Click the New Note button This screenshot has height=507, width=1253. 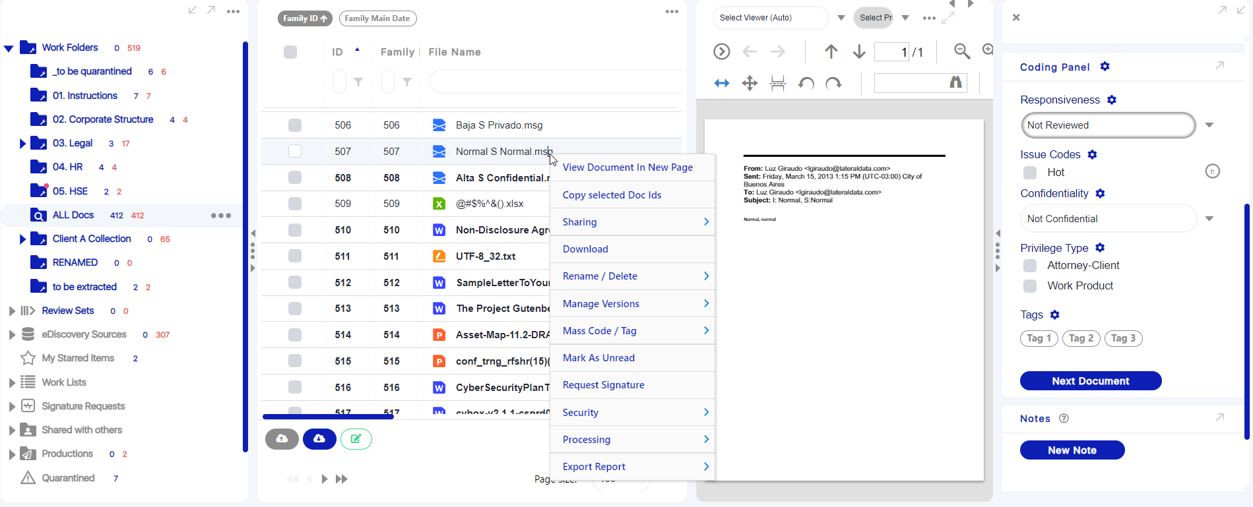pos(1072,450)
